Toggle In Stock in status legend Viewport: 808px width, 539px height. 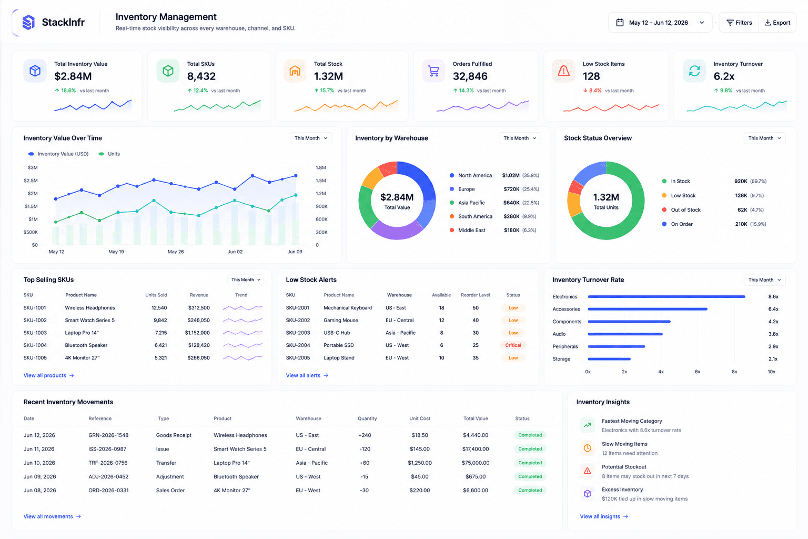(x=676, y=181)
